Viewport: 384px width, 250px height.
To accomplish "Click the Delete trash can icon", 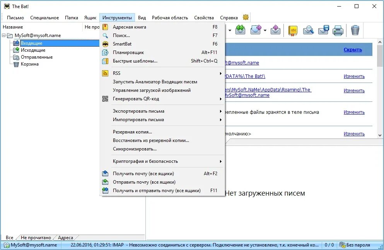I will tap(355, 30).
